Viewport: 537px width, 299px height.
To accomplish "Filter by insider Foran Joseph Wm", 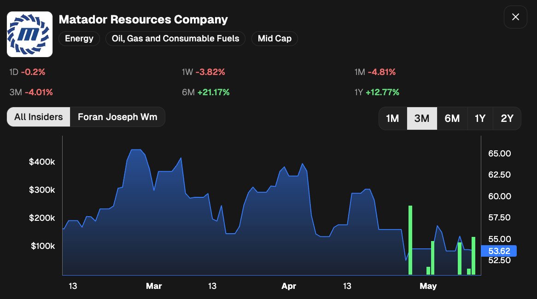I will point(117,117).
